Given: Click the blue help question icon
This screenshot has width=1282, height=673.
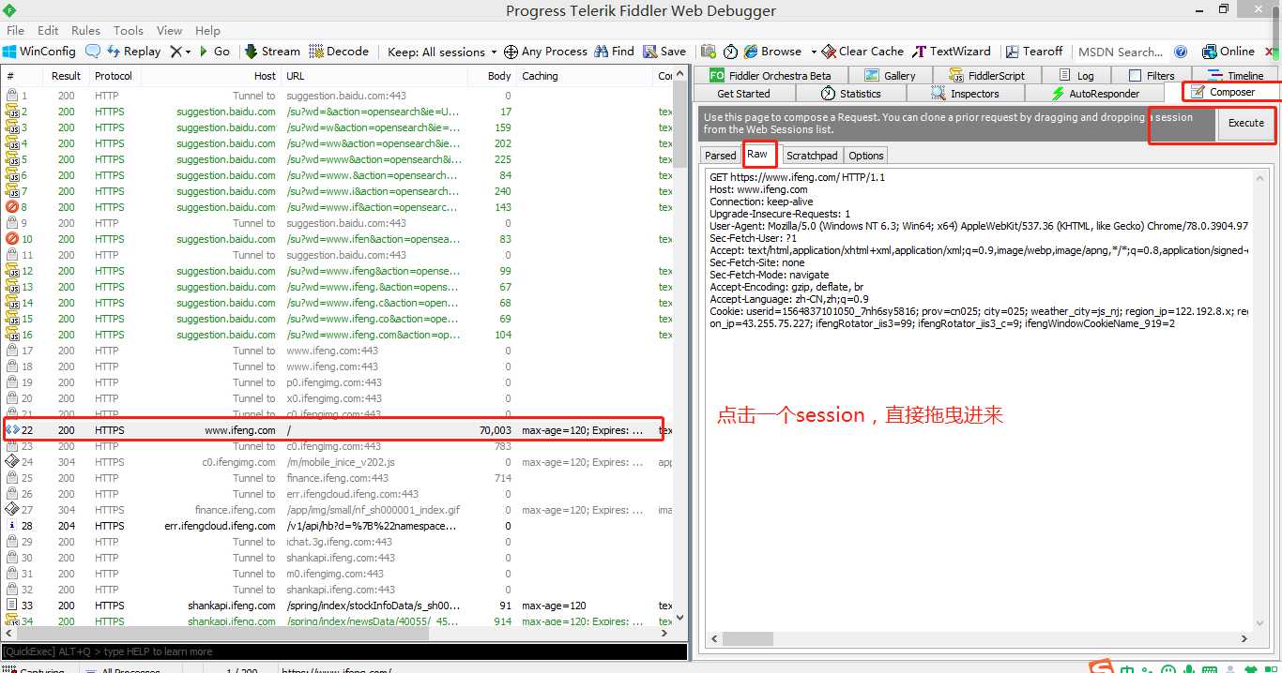Looking at the screenshot, I should coord(1181,52).
